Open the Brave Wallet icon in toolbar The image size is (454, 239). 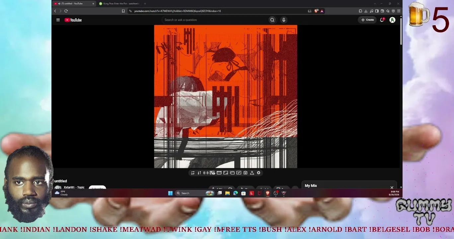coord(382,11)
